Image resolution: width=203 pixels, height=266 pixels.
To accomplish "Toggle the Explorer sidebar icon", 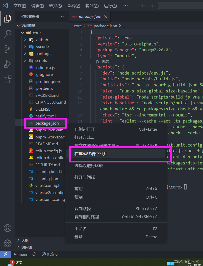I will coord(7,18).
